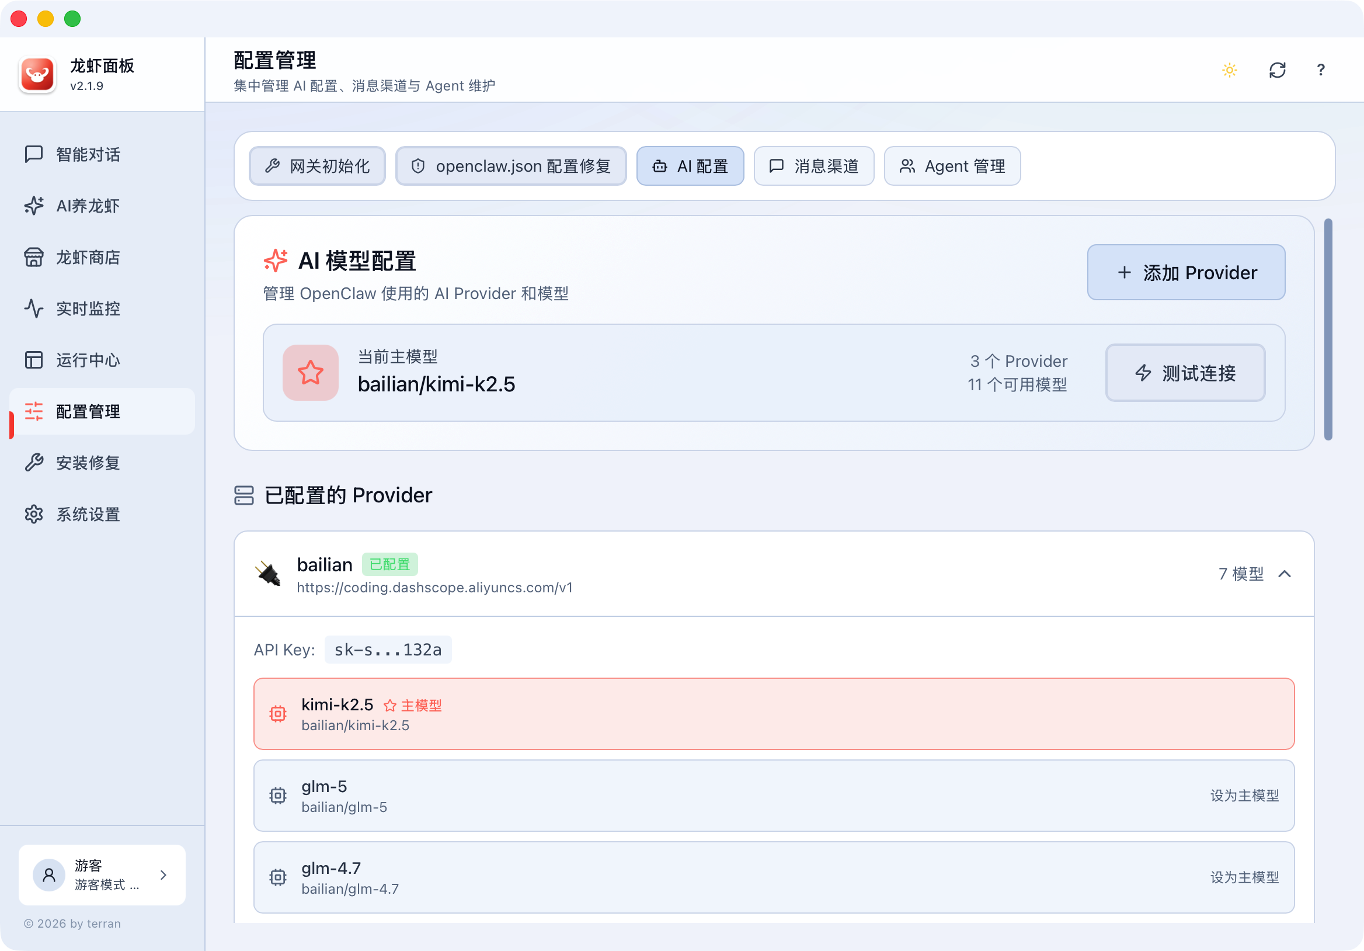Open the 龙虾商店 page
This screenshot has width=1364, height=951.
point(88,258)
